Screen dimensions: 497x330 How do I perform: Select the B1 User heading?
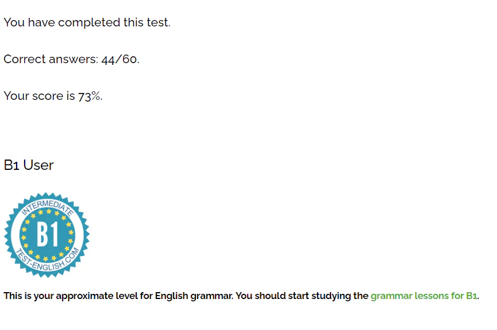(x=29, y=165)
